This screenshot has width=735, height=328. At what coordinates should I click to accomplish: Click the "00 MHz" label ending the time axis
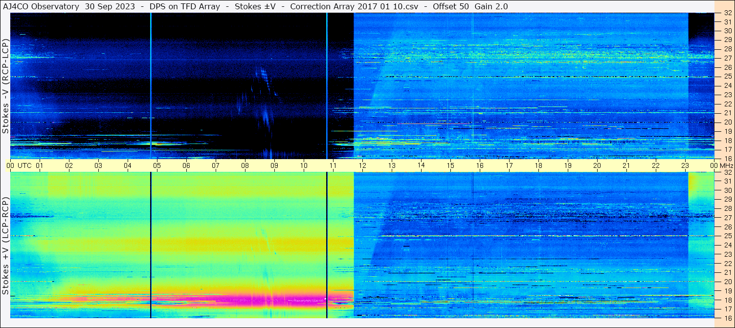(720, 165)
